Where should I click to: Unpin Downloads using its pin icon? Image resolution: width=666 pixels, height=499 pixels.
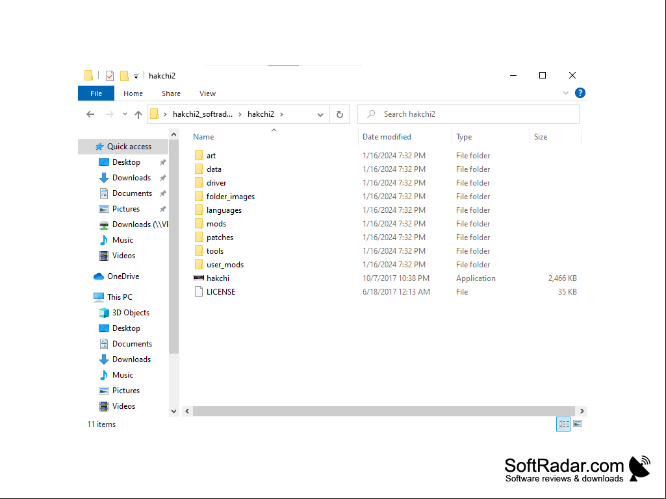tap(162, 178)
